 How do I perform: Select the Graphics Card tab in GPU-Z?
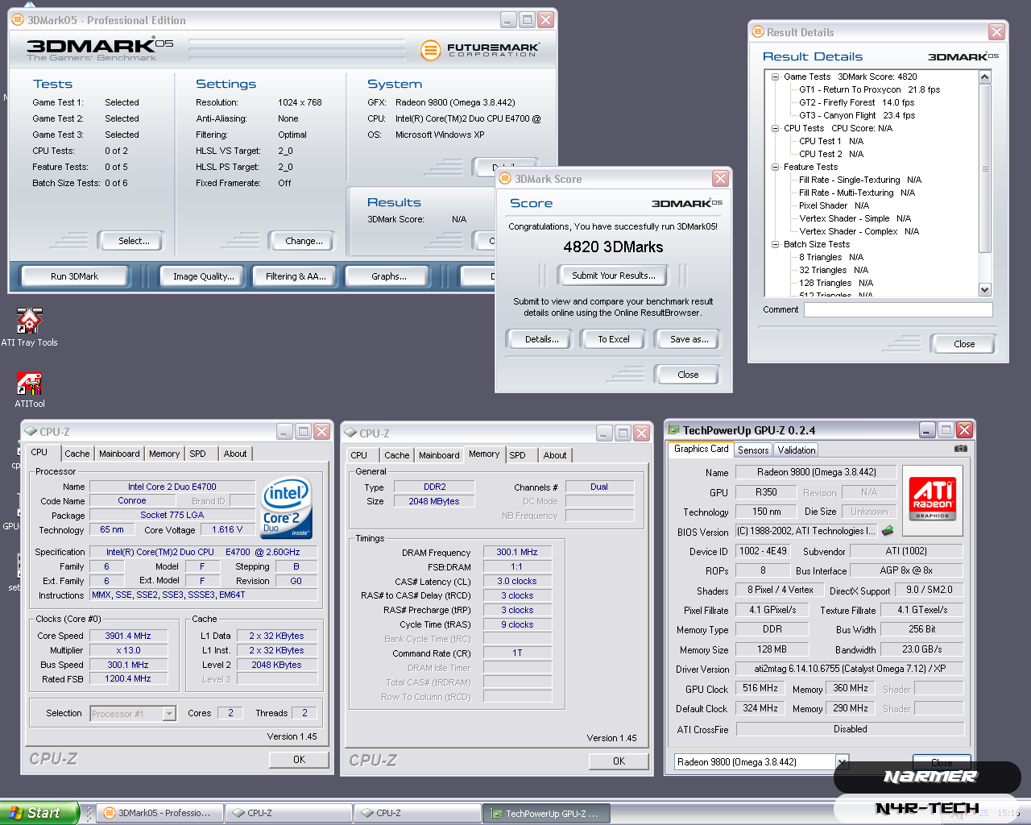(701, 450)
